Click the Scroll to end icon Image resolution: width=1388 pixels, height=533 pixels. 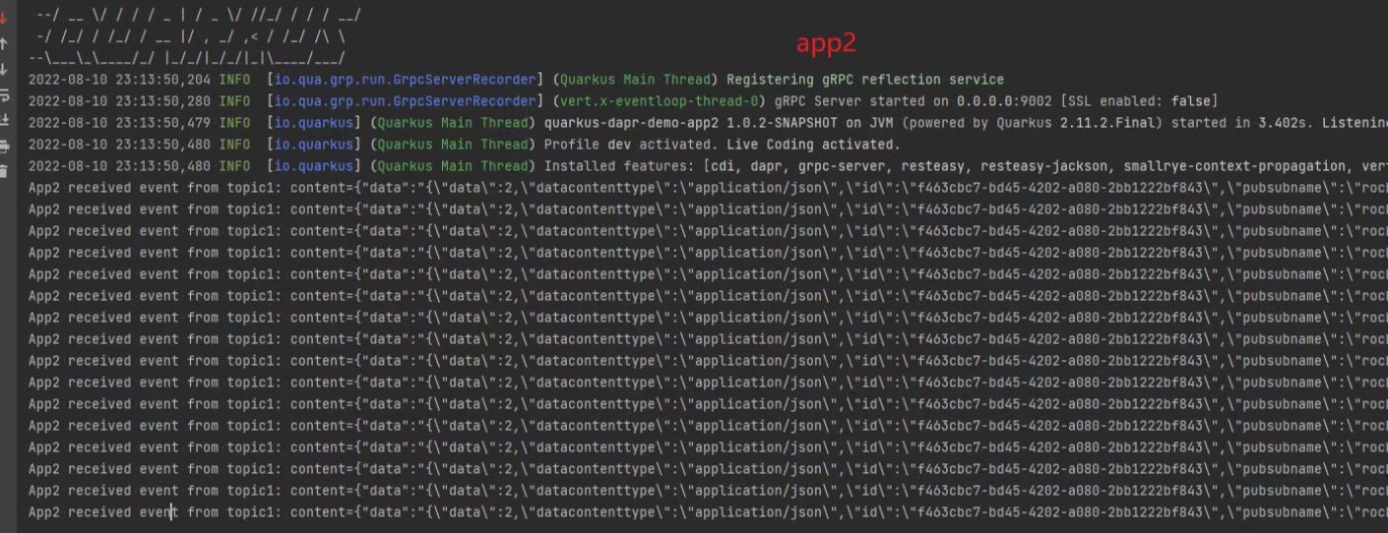click(4, 121)
